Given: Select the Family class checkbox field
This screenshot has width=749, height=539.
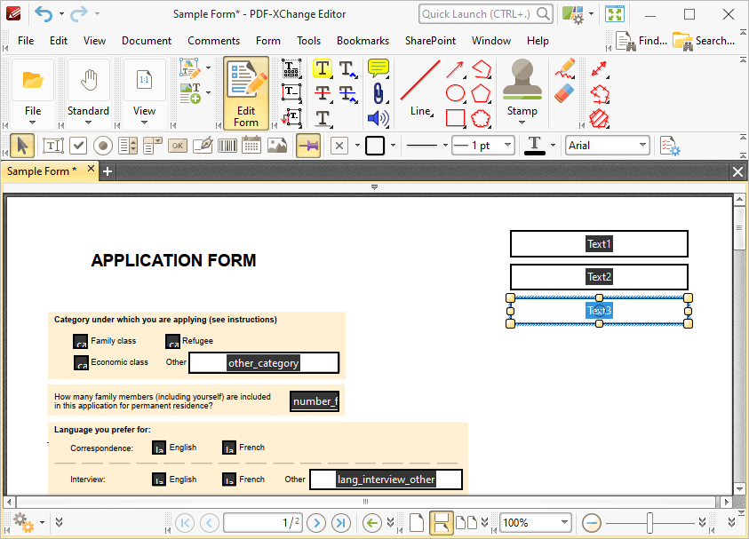Looking at the screenshot, I should (80, 341).
